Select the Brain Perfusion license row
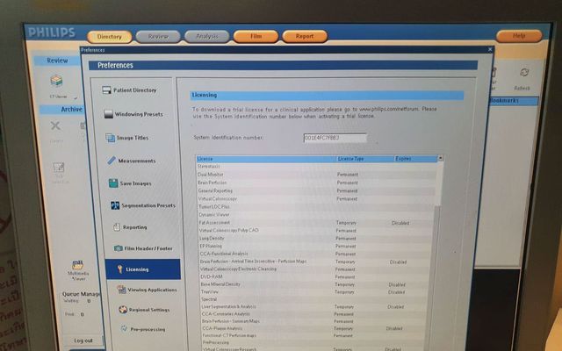 pyautogui.click(x=316, y=183)
